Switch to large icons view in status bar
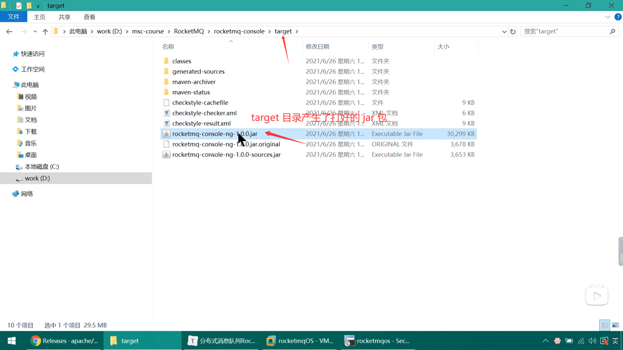The width and height of the screenshot is (623, 350). [616, 325]
